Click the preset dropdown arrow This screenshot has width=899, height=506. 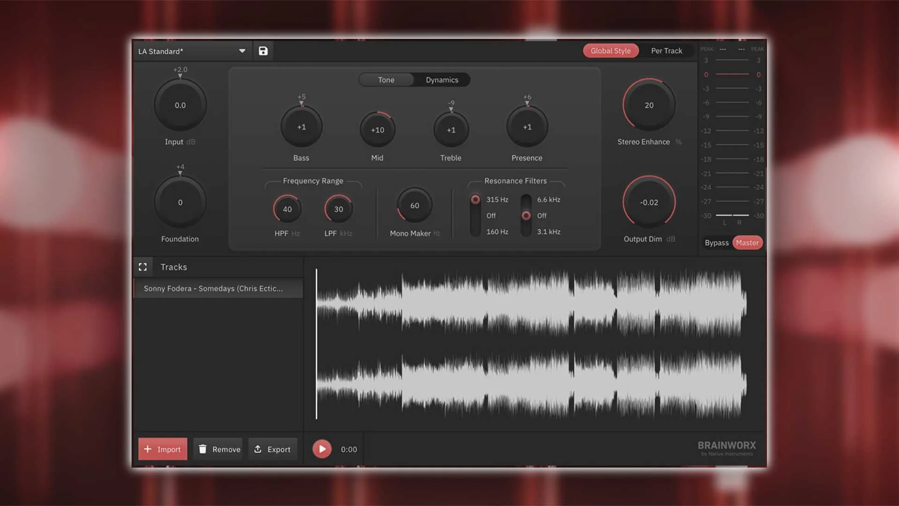click(242, 51)
